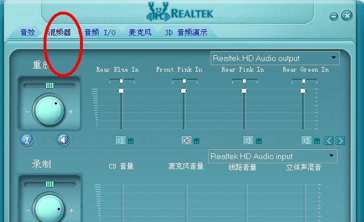This screenshot has height=222, width=364.
Task: Open the 3D 音频演示 tab
Action: pos(186,32)
